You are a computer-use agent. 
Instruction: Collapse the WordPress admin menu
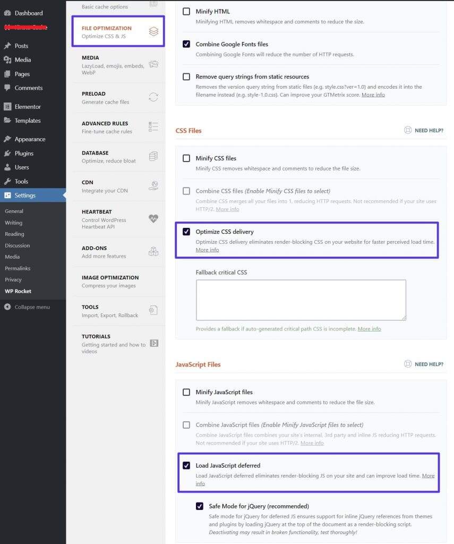tap(32, 307)
